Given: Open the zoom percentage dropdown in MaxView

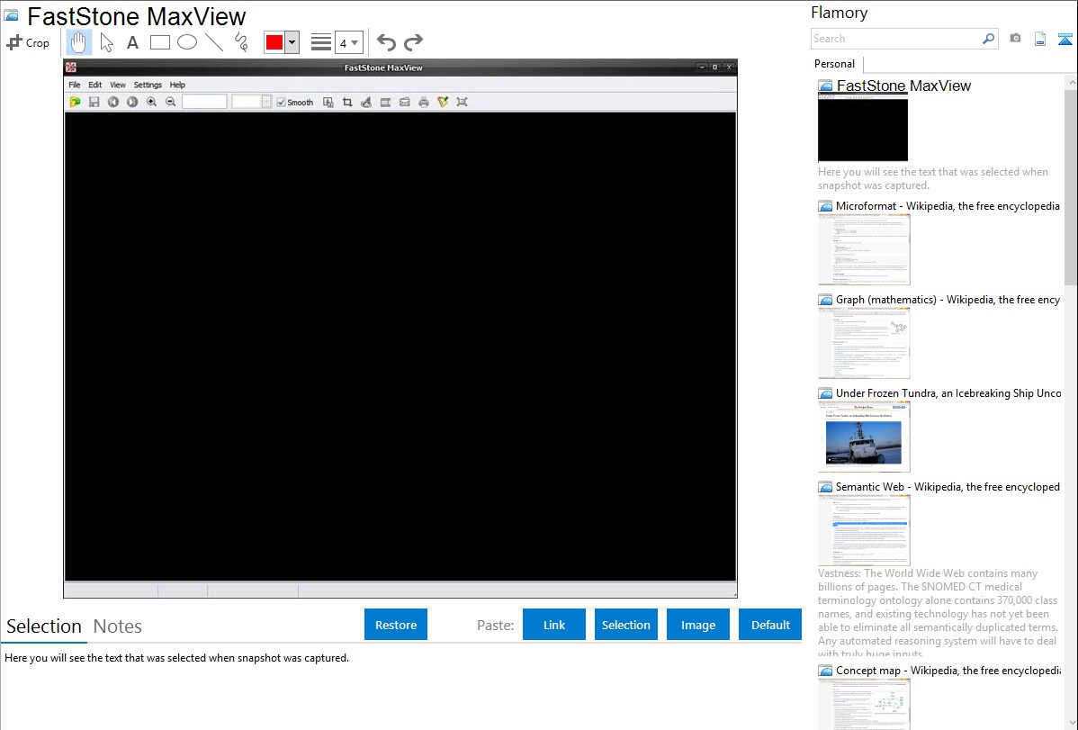Looking at the screenshot, I should 266,102.
